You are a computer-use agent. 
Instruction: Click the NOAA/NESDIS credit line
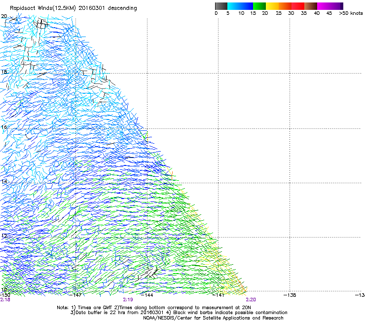click(213, 318)
